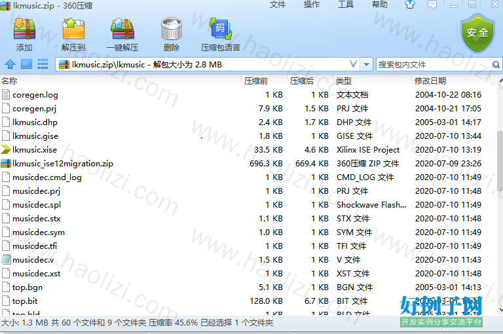This screenshot has width=503, height=334.
Task: Select the coregen.prj file
Action: point(34,109)
